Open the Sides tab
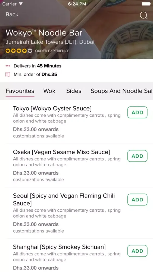Image resolution: width=153 pixels, height=272 pixels. point(74,91)
